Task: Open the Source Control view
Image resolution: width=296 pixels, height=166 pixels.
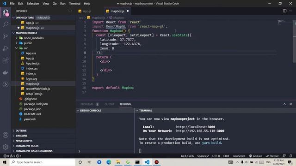Action: click(6, 36)
